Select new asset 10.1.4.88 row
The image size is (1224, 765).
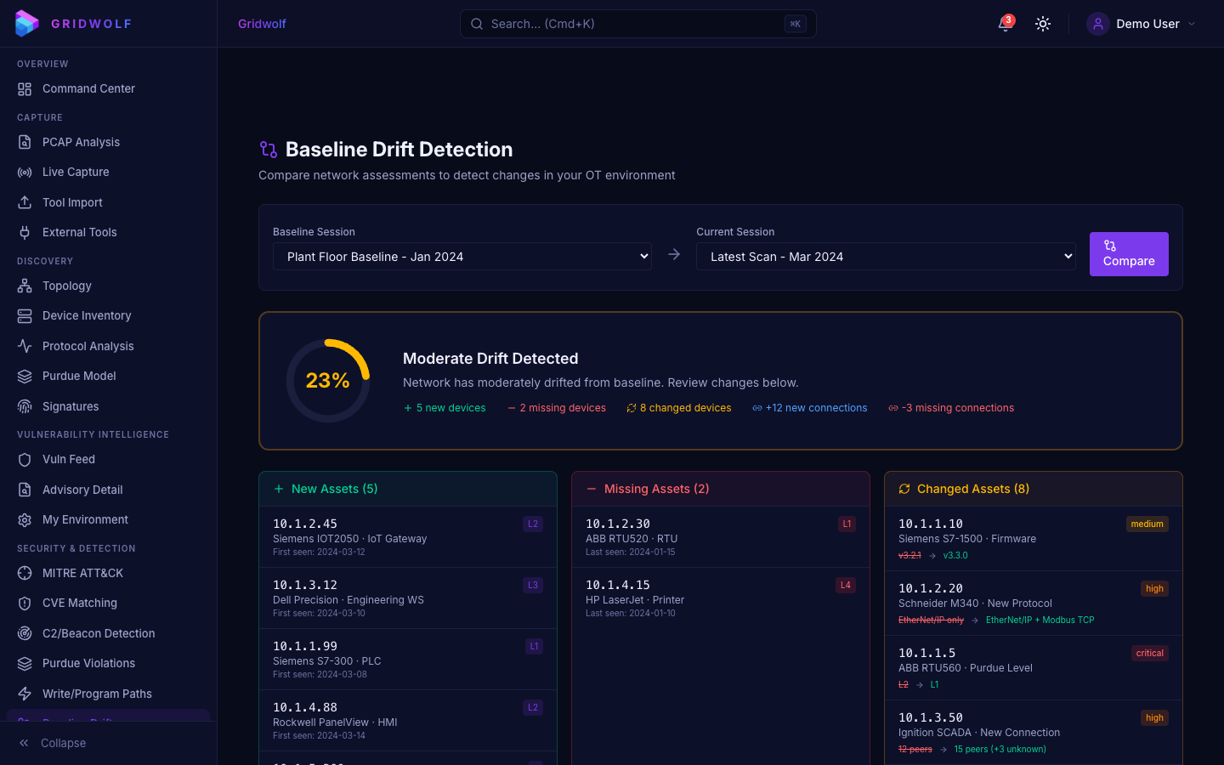(x=408, y=721)
